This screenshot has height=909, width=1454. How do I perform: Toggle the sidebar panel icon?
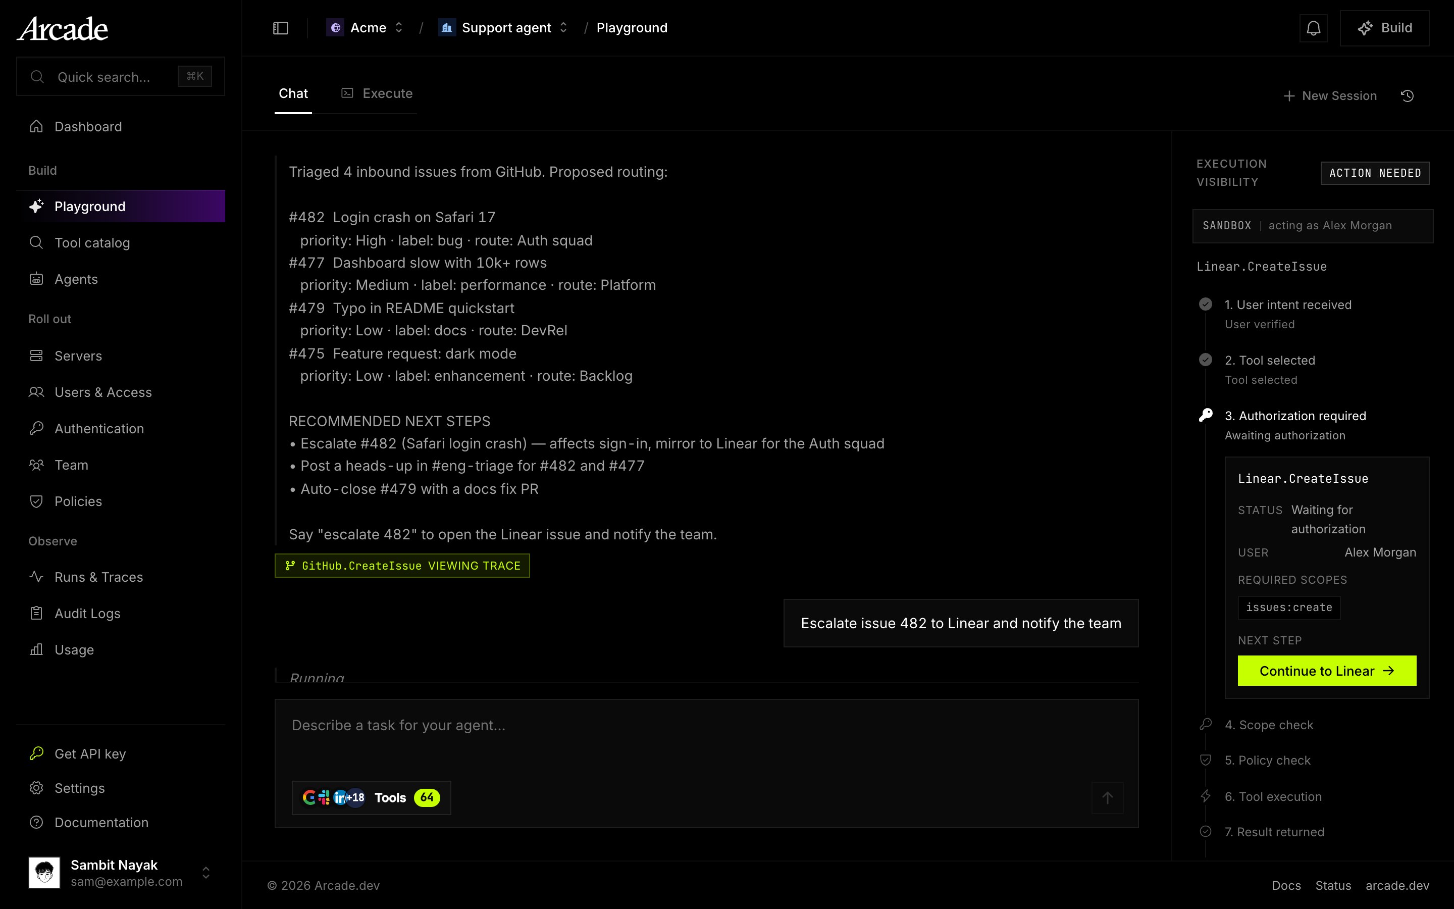click(281, 28)
